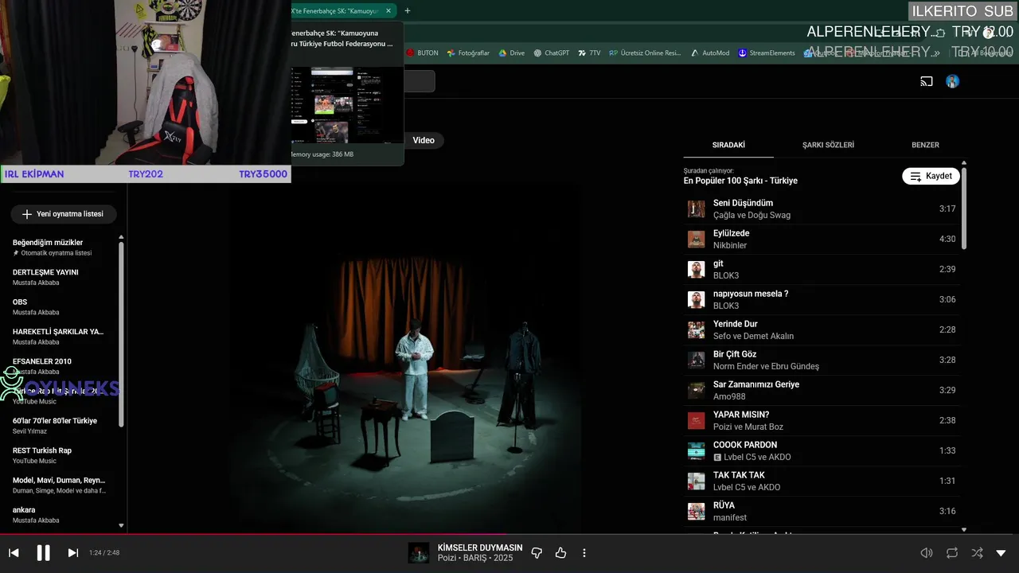The image size is (1019, 573).
Task: Play Eylülzede from queue
Action: point(822,239)
